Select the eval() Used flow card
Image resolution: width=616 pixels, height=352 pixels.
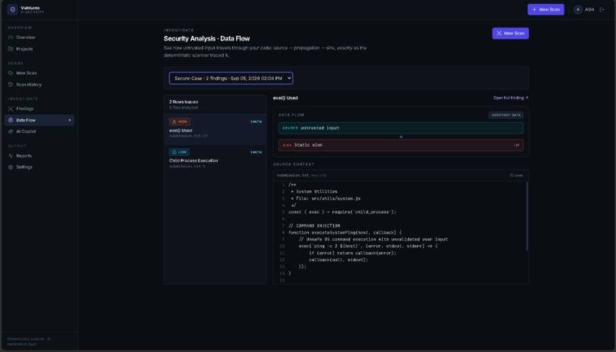pos(215,130)
